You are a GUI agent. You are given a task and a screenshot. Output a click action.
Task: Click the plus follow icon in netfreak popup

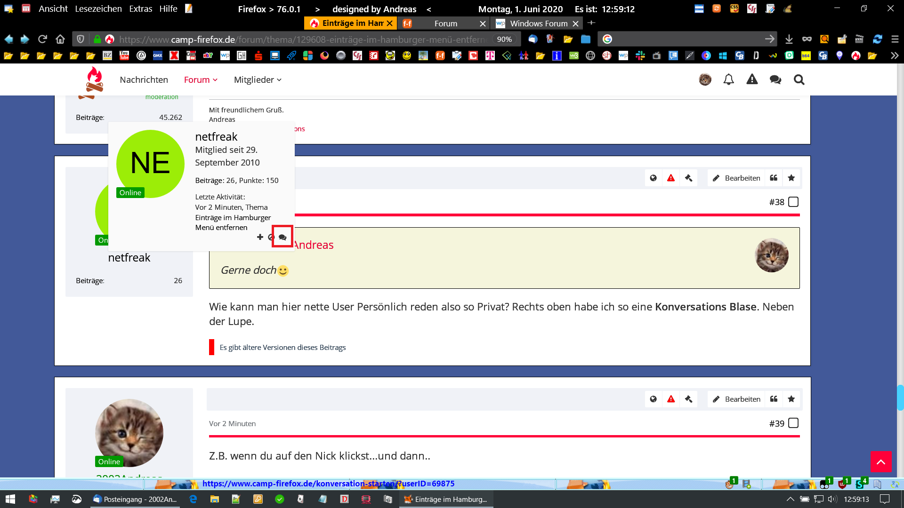coord(260,237)
